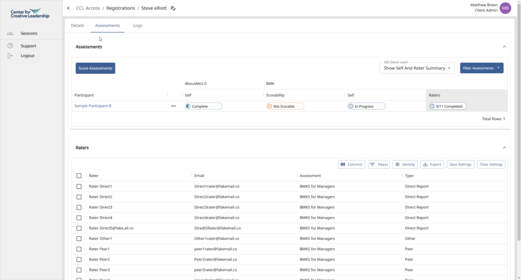The width and height of the screenshot is (521, 280).
Task: Click the Not Scorable minus-circle icon
Action: click(x=270, y=106)
